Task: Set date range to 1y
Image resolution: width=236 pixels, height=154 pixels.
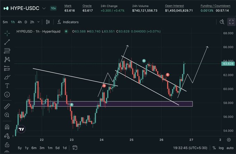Action: coord(27,148)
